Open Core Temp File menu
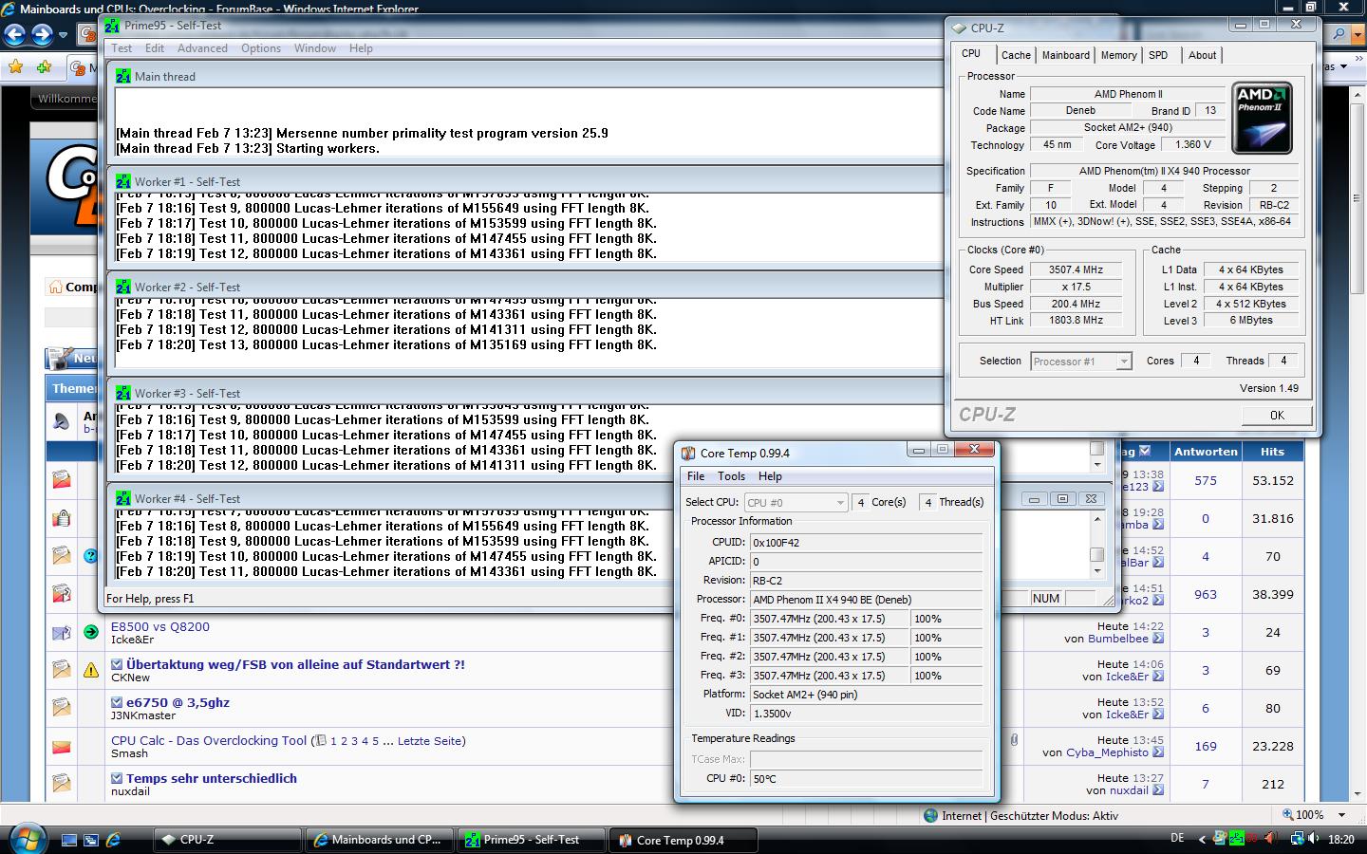The height and width of the screenshot is (854, 1367). pos(696,476)
